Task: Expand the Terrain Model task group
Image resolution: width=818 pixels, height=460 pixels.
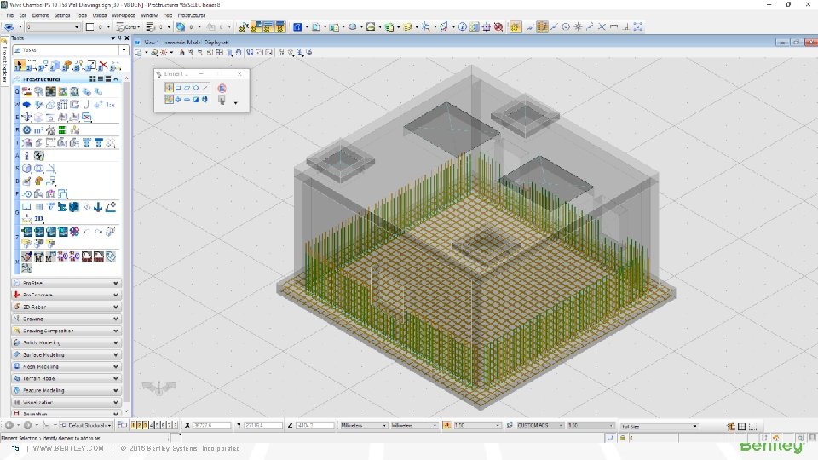Action: 66,378
